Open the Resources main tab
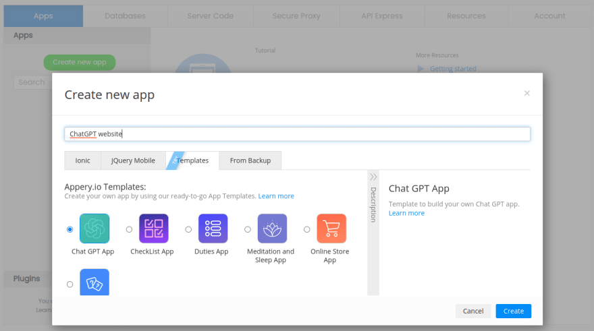594x331 pixels. point(466,16)
